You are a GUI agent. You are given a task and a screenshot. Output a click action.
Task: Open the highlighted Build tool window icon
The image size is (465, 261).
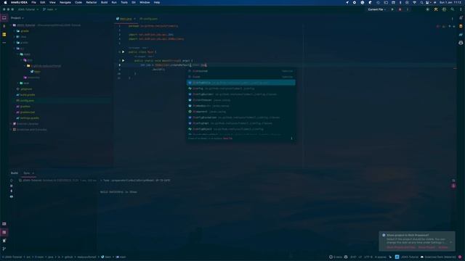click(4, 232)
